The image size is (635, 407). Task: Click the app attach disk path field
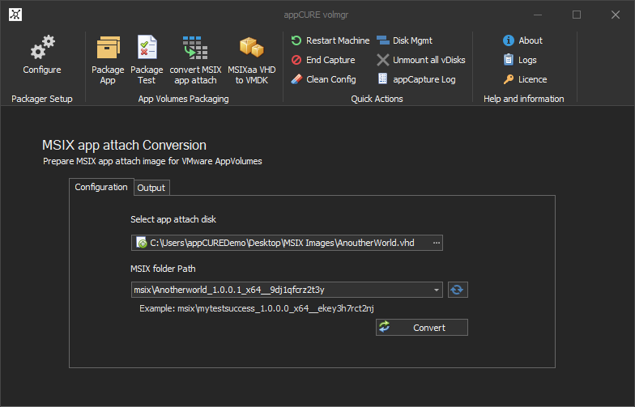click(x=287, y=243)
